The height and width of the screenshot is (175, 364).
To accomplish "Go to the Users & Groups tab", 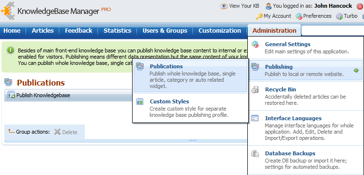I will 165,31.
